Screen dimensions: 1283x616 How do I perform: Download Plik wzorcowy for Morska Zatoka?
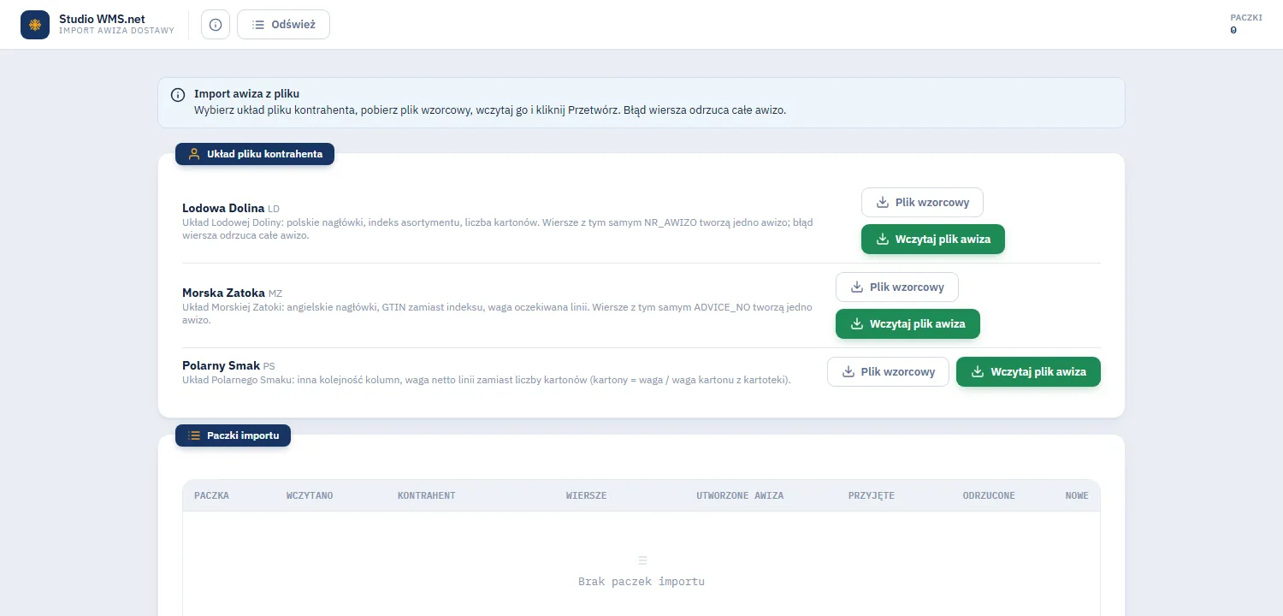(x=897, y=287)
